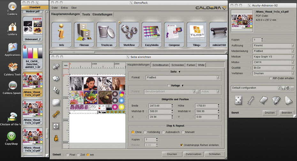This screenshot has height=161, width=297.
Task: Select the crosshair target tool icon
Action: pos(56,126)
